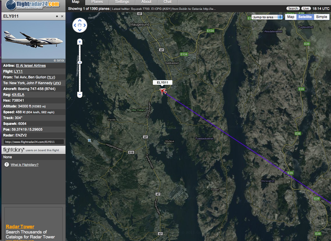Viewport: 331px width, 241px height.
Task: Pan the map down with the arrow
Action: coord(79,30)
